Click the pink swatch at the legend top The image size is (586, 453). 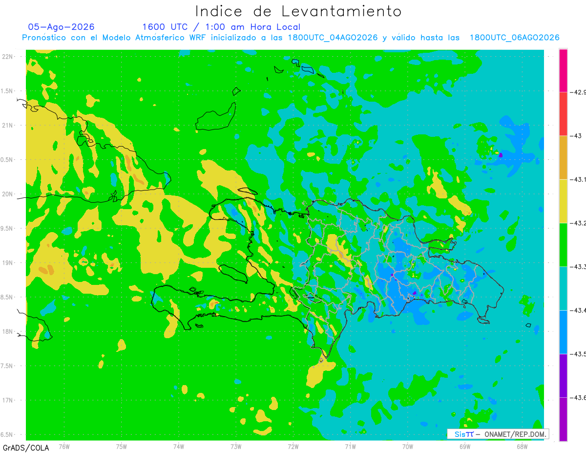(563, 70)
